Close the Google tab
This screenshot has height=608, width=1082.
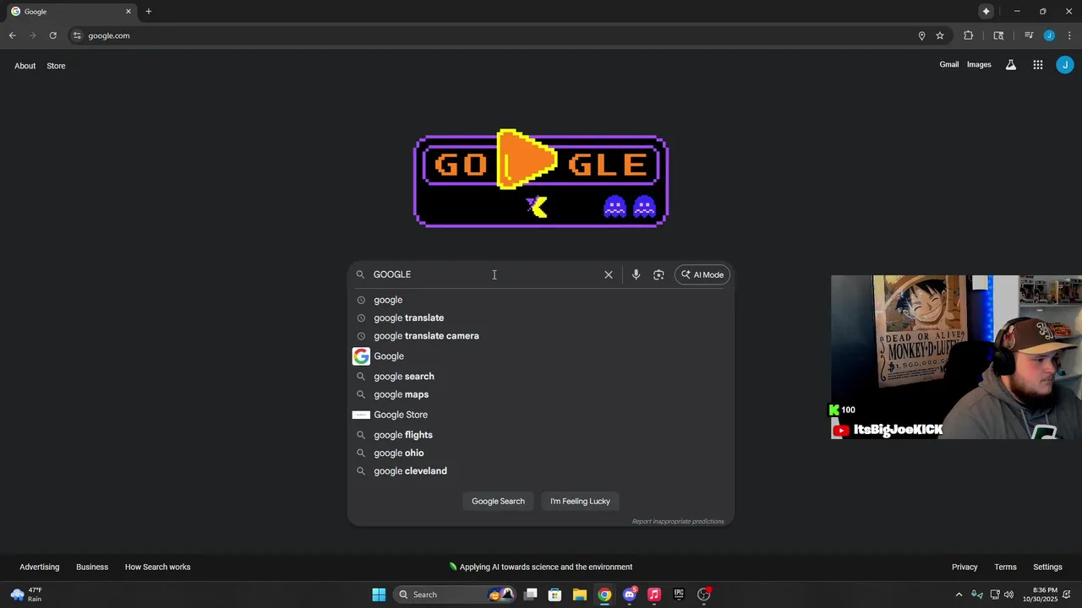[x=128, y=11]
